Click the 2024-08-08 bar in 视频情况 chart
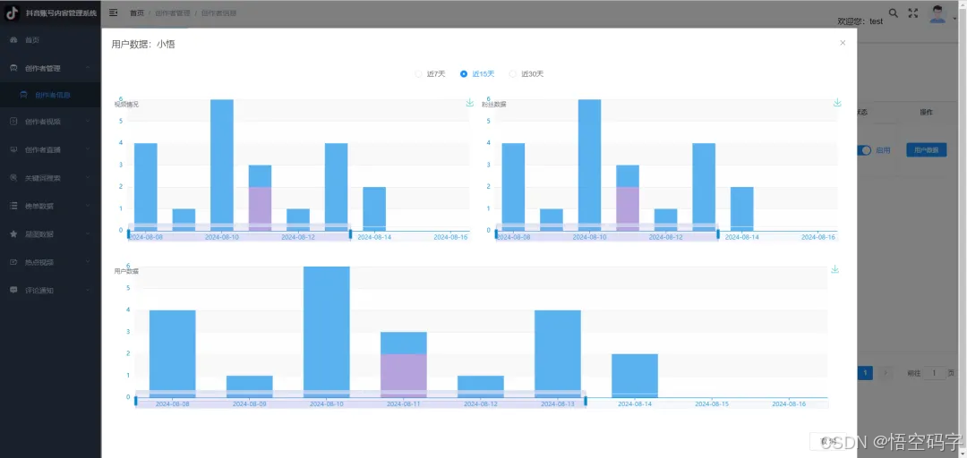The image size is (967, 458). pyautogui.click(x=146, y=187)
